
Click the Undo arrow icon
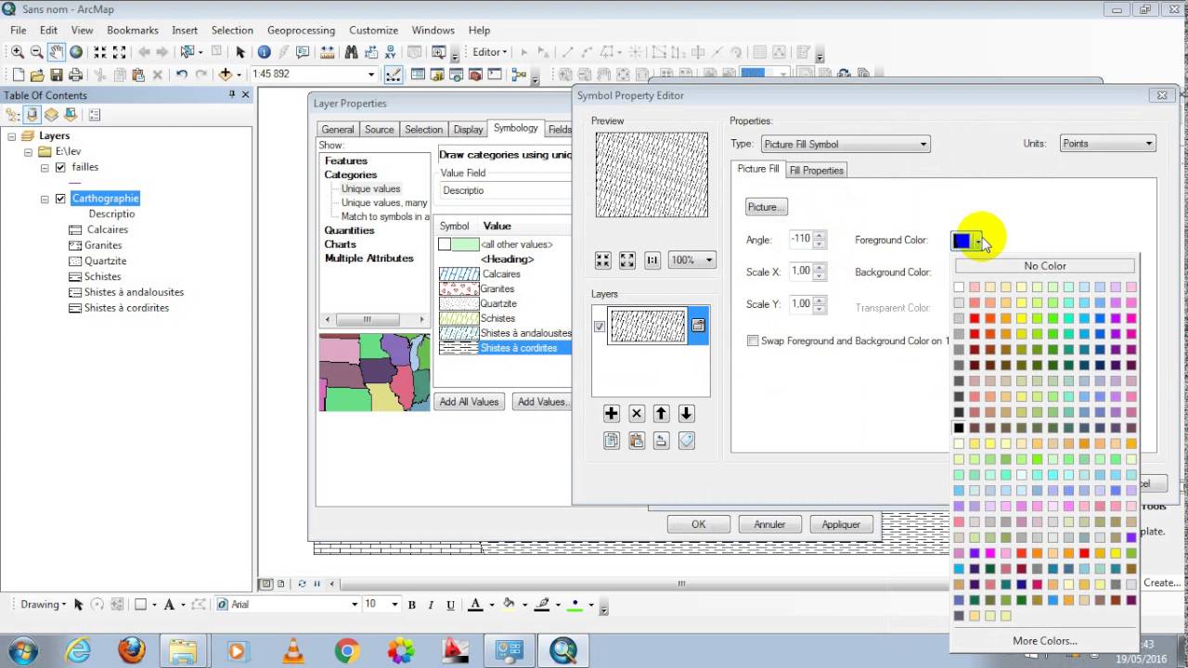click(182, 75)
